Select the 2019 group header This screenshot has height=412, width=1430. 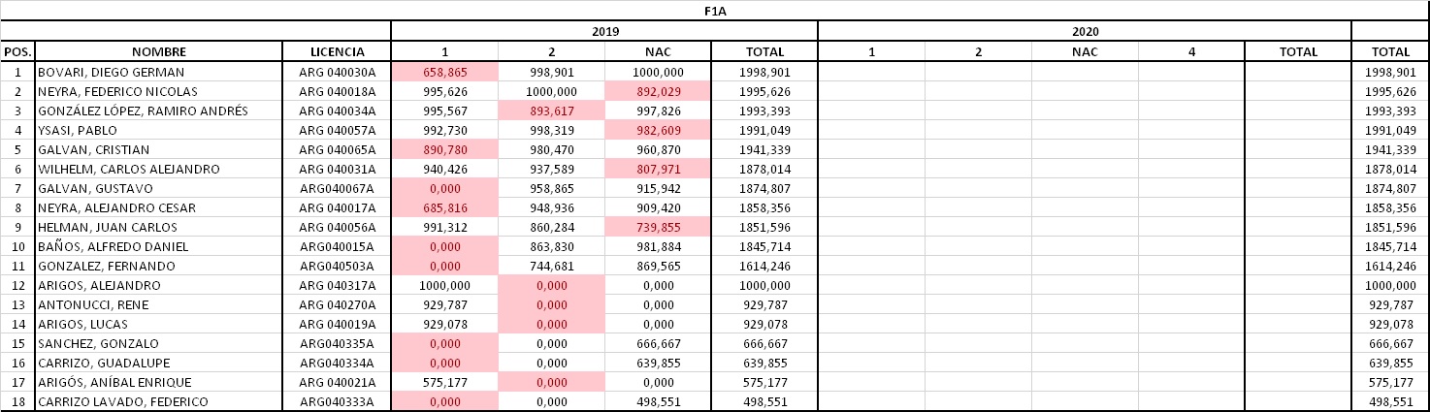(x=604, y=32)
